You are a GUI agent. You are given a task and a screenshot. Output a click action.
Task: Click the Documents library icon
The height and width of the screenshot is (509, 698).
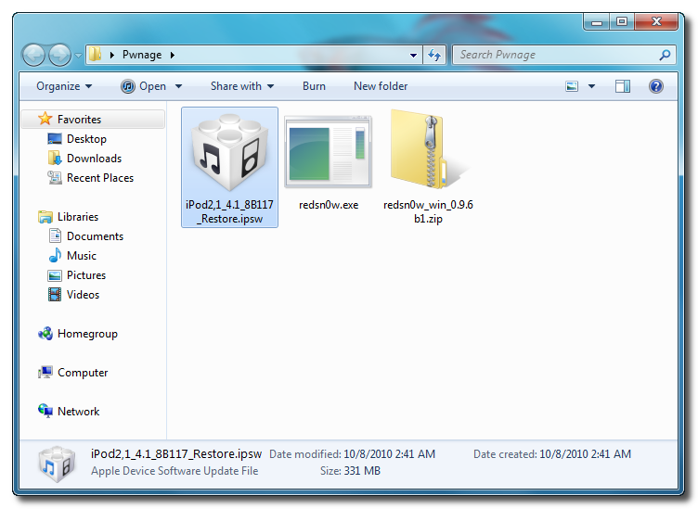55,235
